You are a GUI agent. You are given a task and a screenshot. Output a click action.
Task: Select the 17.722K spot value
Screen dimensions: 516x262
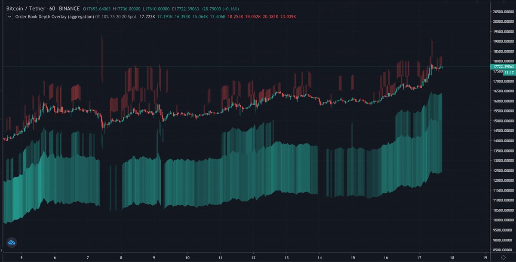[x=147, y=17]
